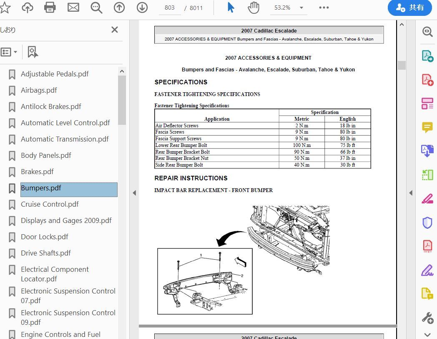
Task: Open Export PDF tool in right pane
Action: [x=427, y=56]
